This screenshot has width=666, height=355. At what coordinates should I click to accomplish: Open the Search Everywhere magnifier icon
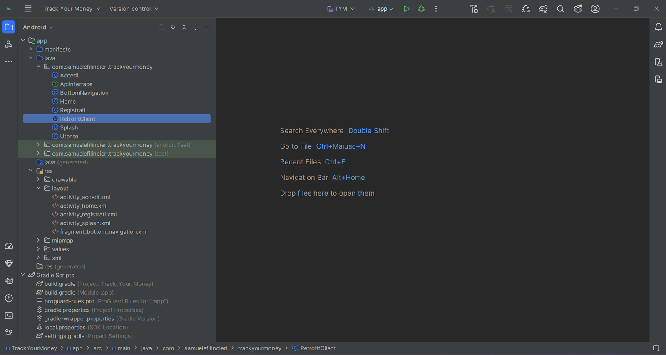pos(561,9)
